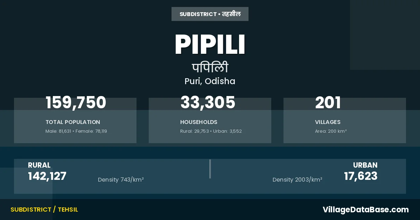This screenshot has height=220, width=420.
Task: Click the PIPILI main title
Action: (x=210, y=45)
